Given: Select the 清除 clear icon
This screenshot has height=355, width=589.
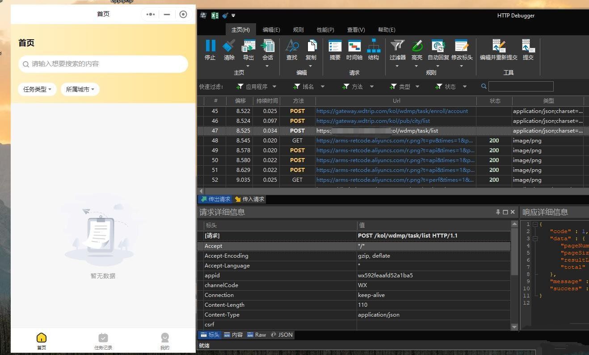Looking at the screenshot, I should point(228,49).
